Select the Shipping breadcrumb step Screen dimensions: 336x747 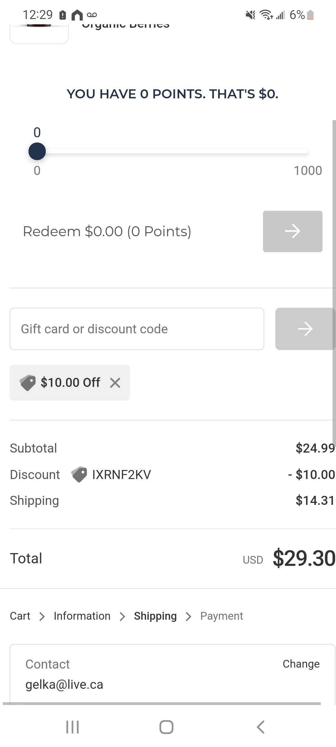click(x=155, y=616)
